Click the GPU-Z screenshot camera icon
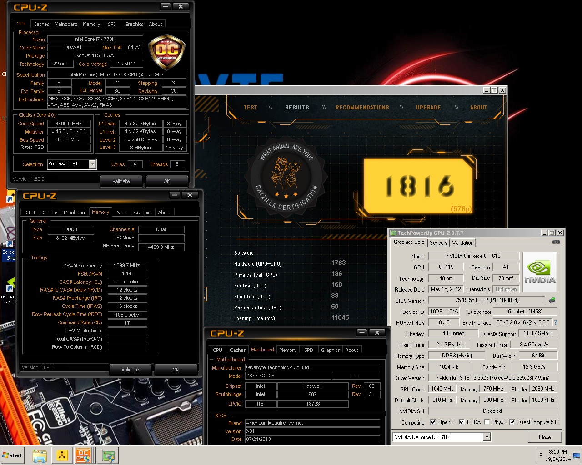This screenshot has height=465, width=582. point(556,242)
